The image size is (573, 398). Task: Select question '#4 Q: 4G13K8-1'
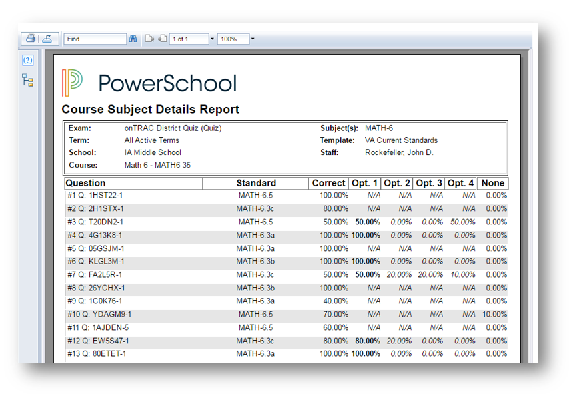tap(95, 235)
